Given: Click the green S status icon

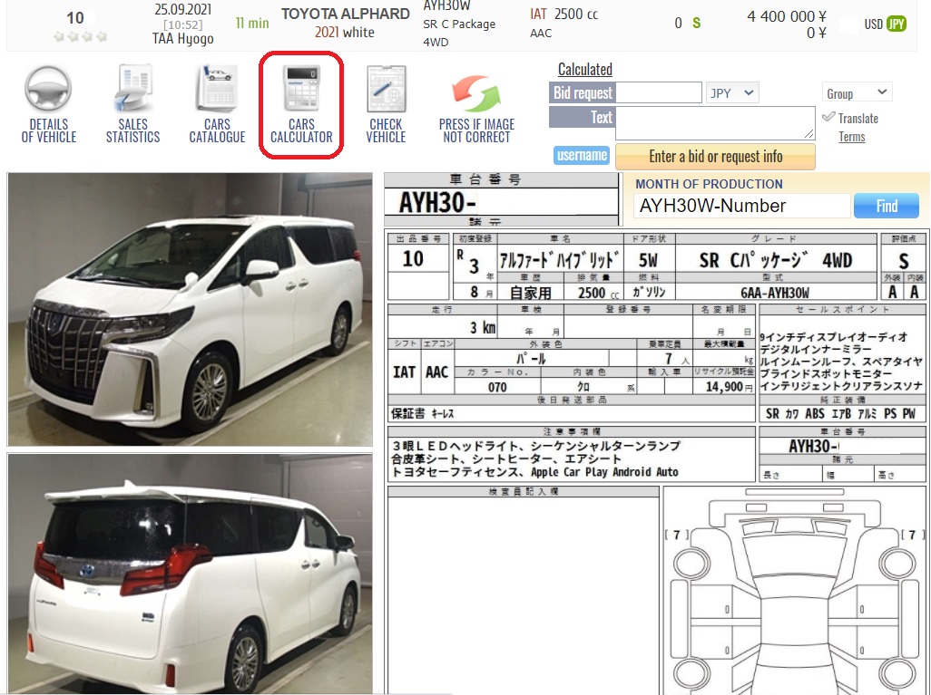Looking at the screenshot, I should [x=697, y=24].
